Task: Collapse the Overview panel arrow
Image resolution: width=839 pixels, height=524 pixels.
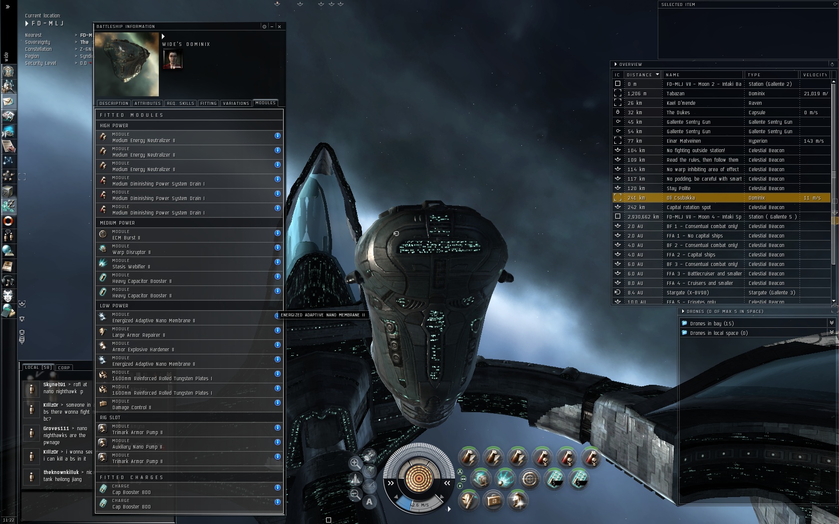Action: 616,64
